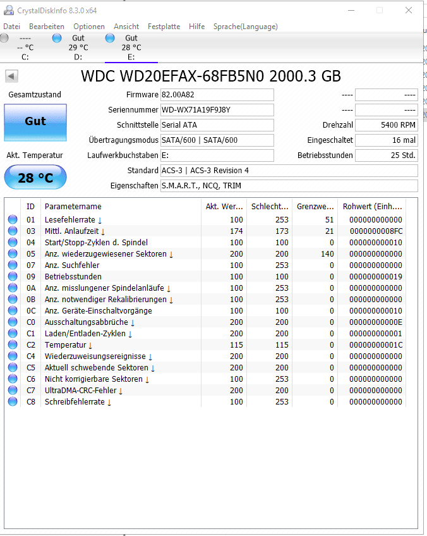This screenshot has height=536, width=427.
Task: Click status orb of misslungener Spindelanläufe row
Action: tap(13, 288)
